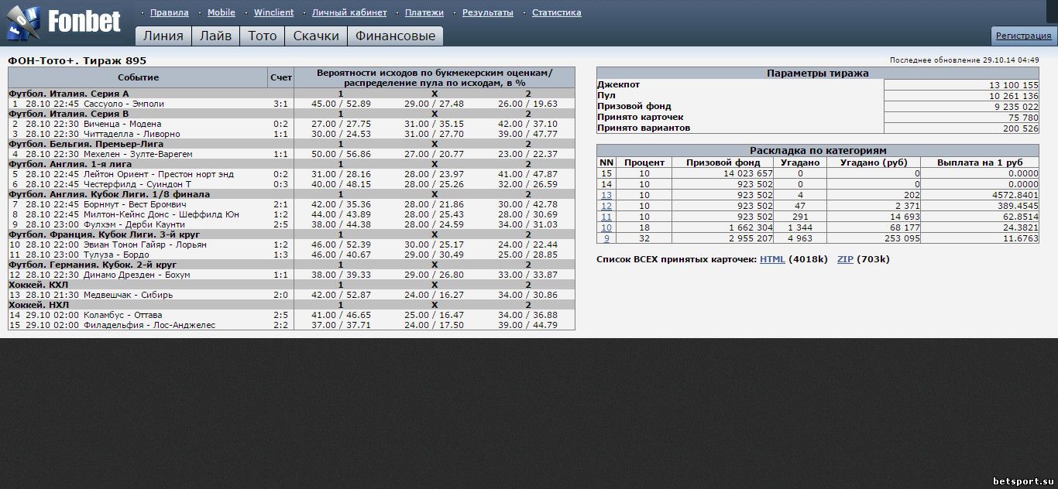Screen dimensions: 1058x489
Task: Open the Winclient link
Action: tap(273, 12)
